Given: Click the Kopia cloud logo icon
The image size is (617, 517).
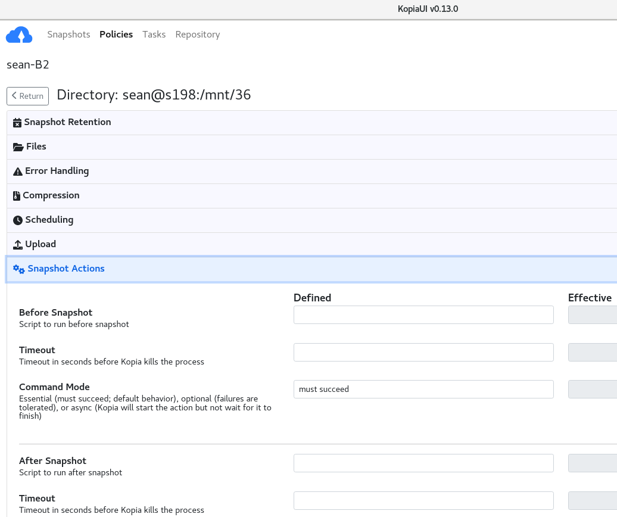Looking at the screenshot, I should coord(19,35).
